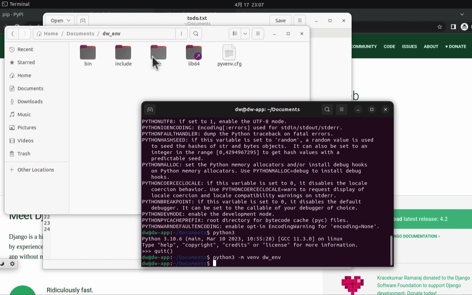Open the Django documentation link
The height and width of the screenshot is (295, 472).
[x=417, y=236]
